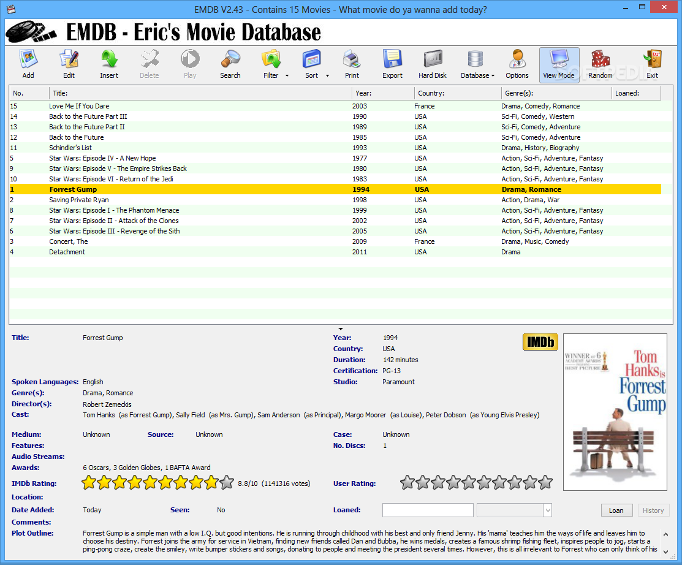
Task: Click the director name Robert Zemeckis
Action: (x=107, y=404)
